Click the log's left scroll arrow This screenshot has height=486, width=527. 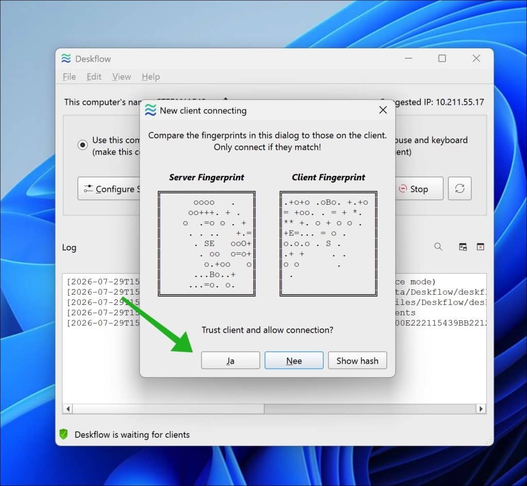click(x=68, y=409)
